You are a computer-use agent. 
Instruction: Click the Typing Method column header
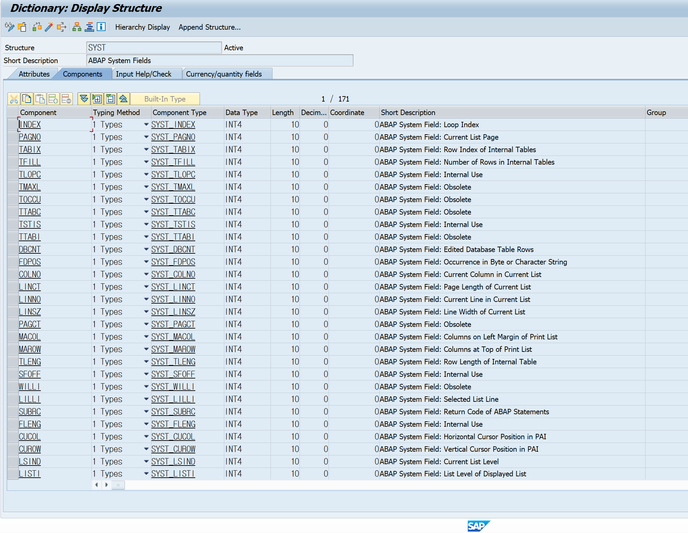click(x=121, y=112)
